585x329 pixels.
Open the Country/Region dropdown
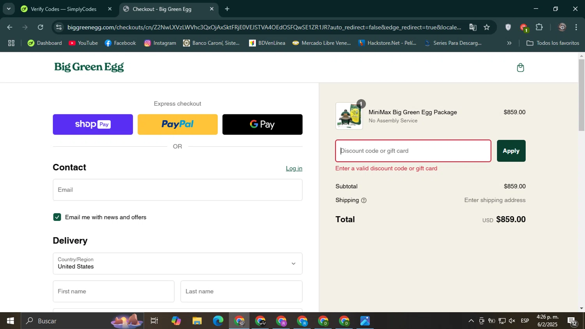pos(177,263)
